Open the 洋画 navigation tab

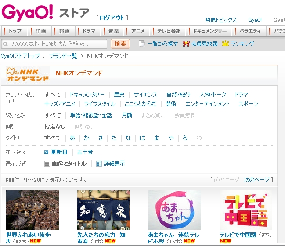(x=40, y=31)
